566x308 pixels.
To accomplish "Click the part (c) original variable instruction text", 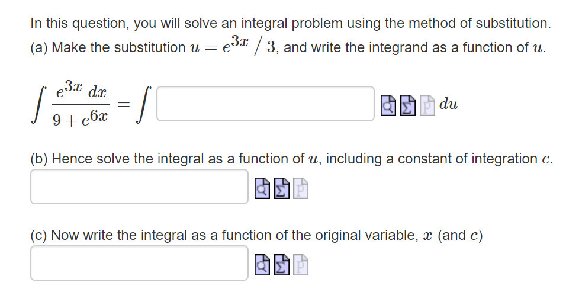I will 256,235.
